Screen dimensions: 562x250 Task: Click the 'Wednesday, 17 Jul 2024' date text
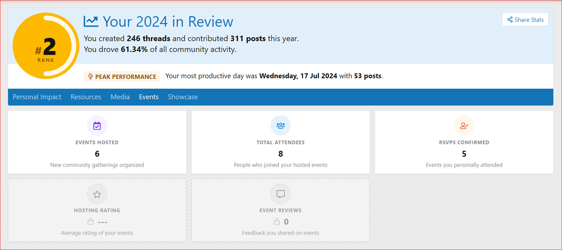(298, 76)
